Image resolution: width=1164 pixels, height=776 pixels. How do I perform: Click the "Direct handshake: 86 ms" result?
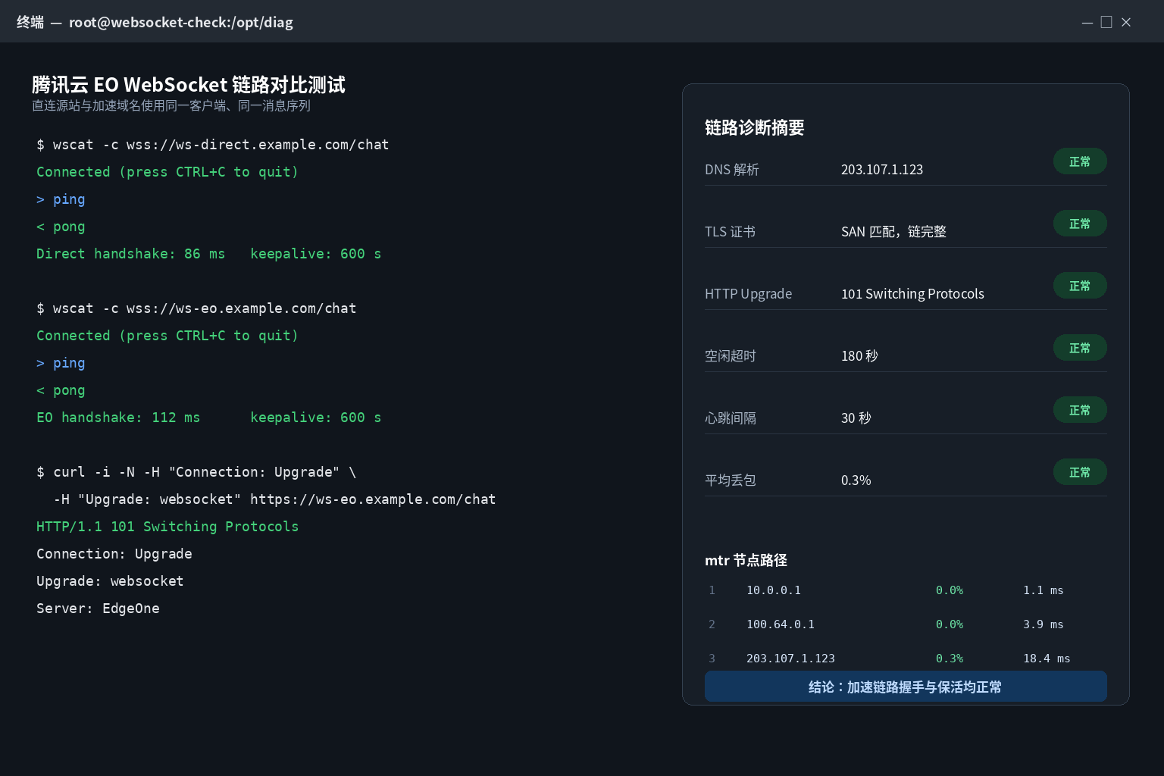131,254
